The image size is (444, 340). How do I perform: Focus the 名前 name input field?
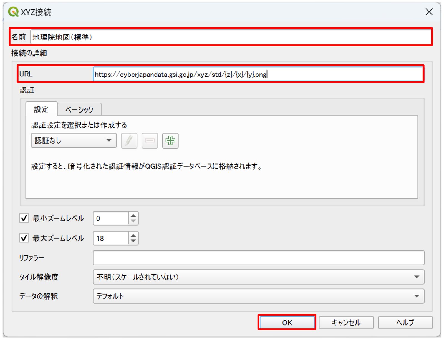231,37
